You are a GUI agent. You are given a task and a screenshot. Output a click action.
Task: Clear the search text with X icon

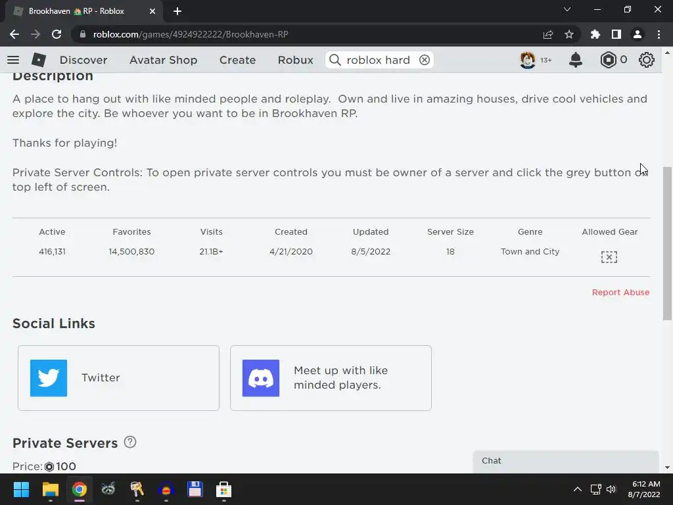click(425, 60)
